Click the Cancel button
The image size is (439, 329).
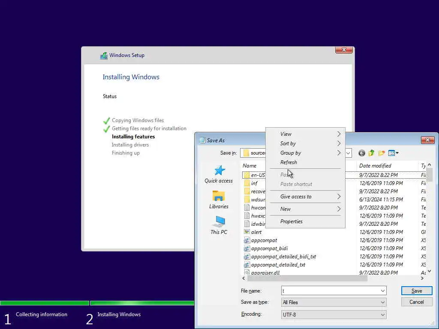point(417,302)
